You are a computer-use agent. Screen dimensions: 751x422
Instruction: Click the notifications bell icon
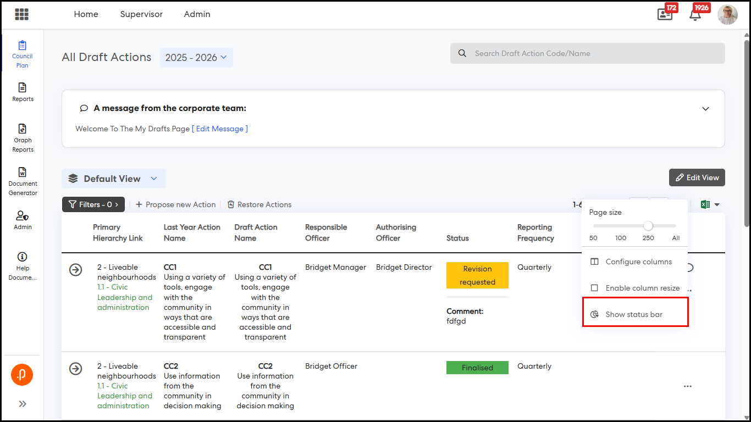[695, 15]
